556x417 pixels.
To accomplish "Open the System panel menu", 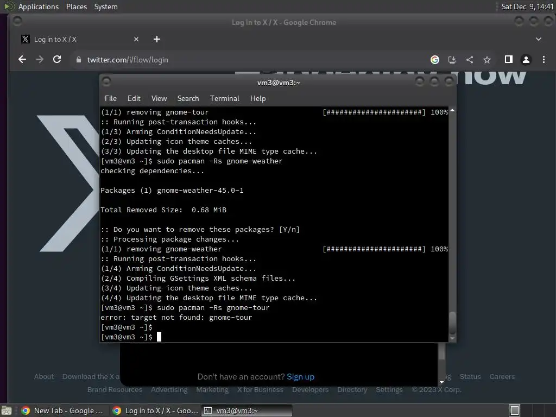I will click(x=106, y=7).
